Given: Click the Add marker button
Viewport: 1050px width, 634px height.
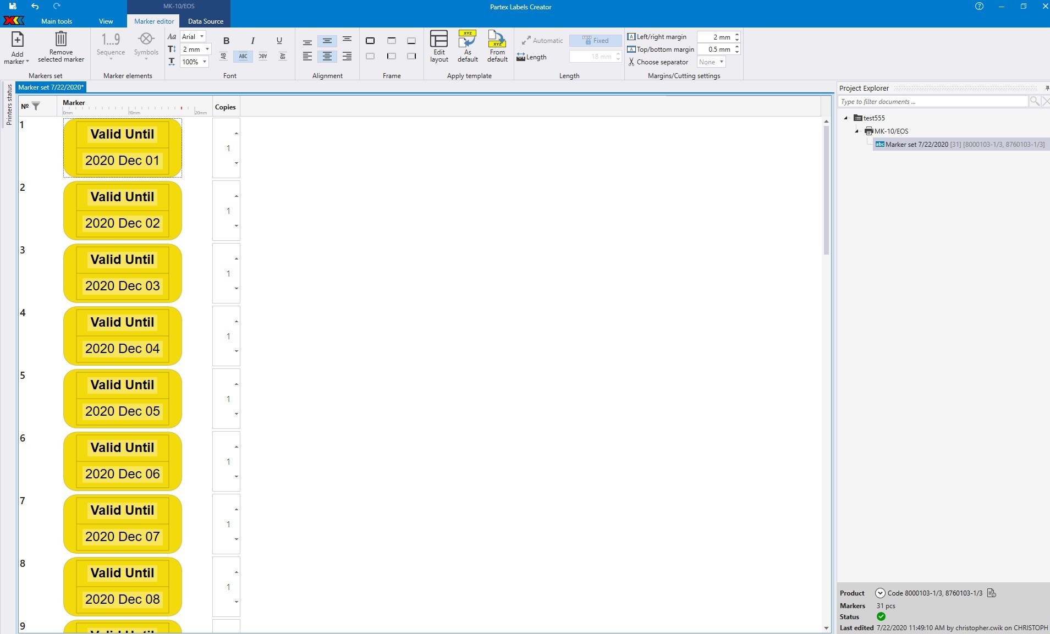Looking at the screenshot, I should click(x=17, y=48).
